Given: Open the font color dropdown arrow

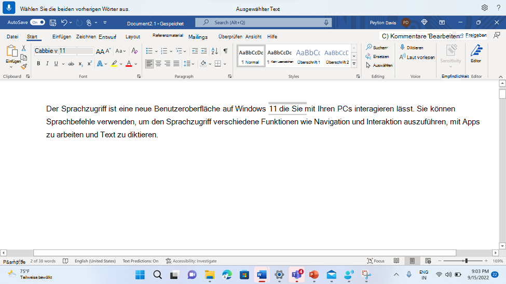Looking at the screenshot, I should [x=136, y=64].
